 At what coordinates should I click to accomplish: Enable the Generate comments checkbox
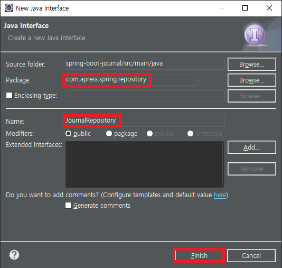tap(68, 206)
